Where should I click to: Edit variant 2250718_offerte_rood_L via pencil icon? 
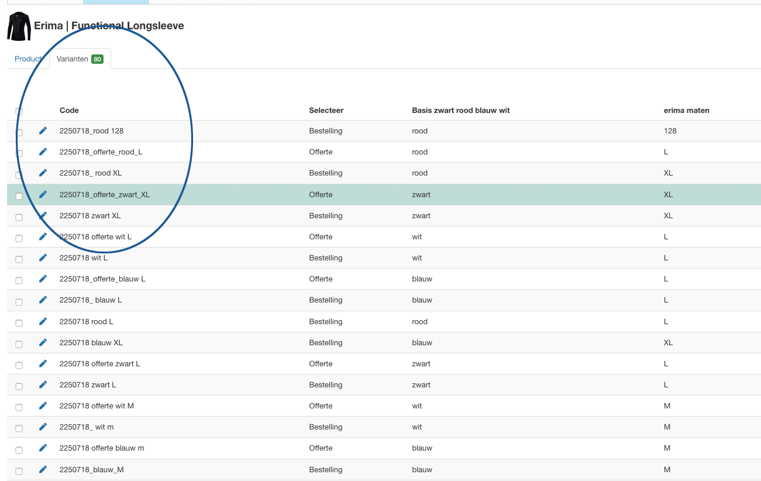pos(43,152)
